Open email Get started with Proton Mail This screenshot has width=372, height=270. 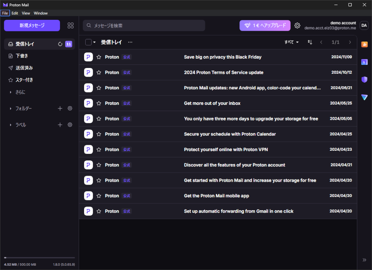point(218,180)
